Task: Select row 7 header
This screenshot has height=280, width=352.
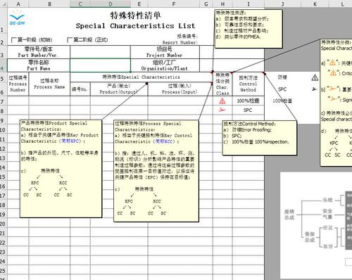Action: (3, 101)
